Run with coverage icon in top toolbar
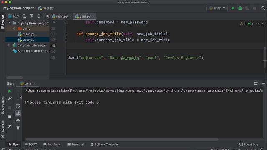The height and width of the screenshot is (150, 267). click(x=247, y=8)
